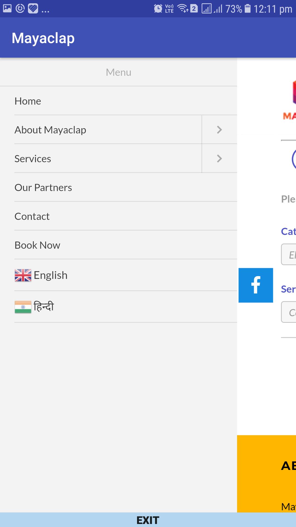Tap the partially visible Service dropdown field
296x527 pixels.
[x=289, y=312]
